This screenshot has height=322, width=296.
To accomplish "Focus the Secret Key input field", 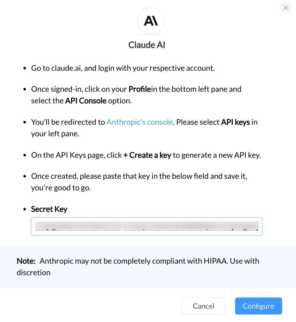I will click(147, 226).
